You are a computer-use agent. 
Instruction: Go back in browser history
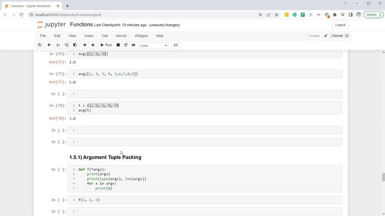click(5, 14)
